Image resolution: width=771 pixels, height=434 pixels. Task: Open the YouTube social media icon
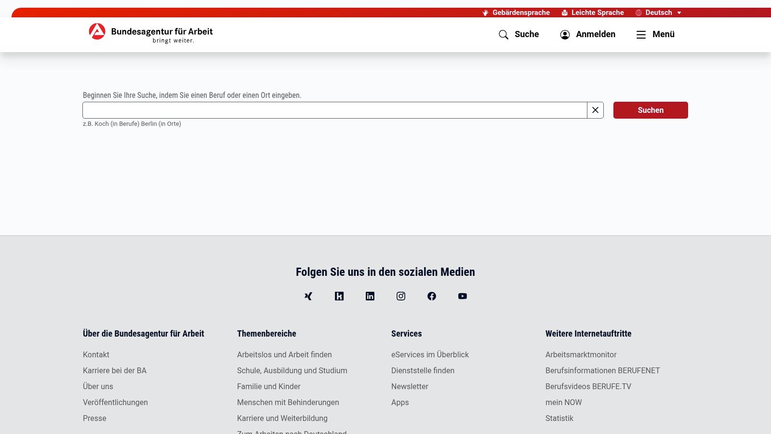(x=463, y=296)
